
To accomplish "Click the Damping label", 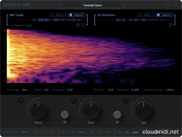I will (59, 90).
